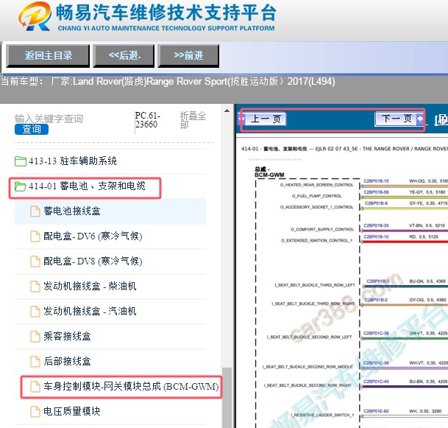
Task: Click the tree panel scrollbar up arrow
Action: click(227, 111)
